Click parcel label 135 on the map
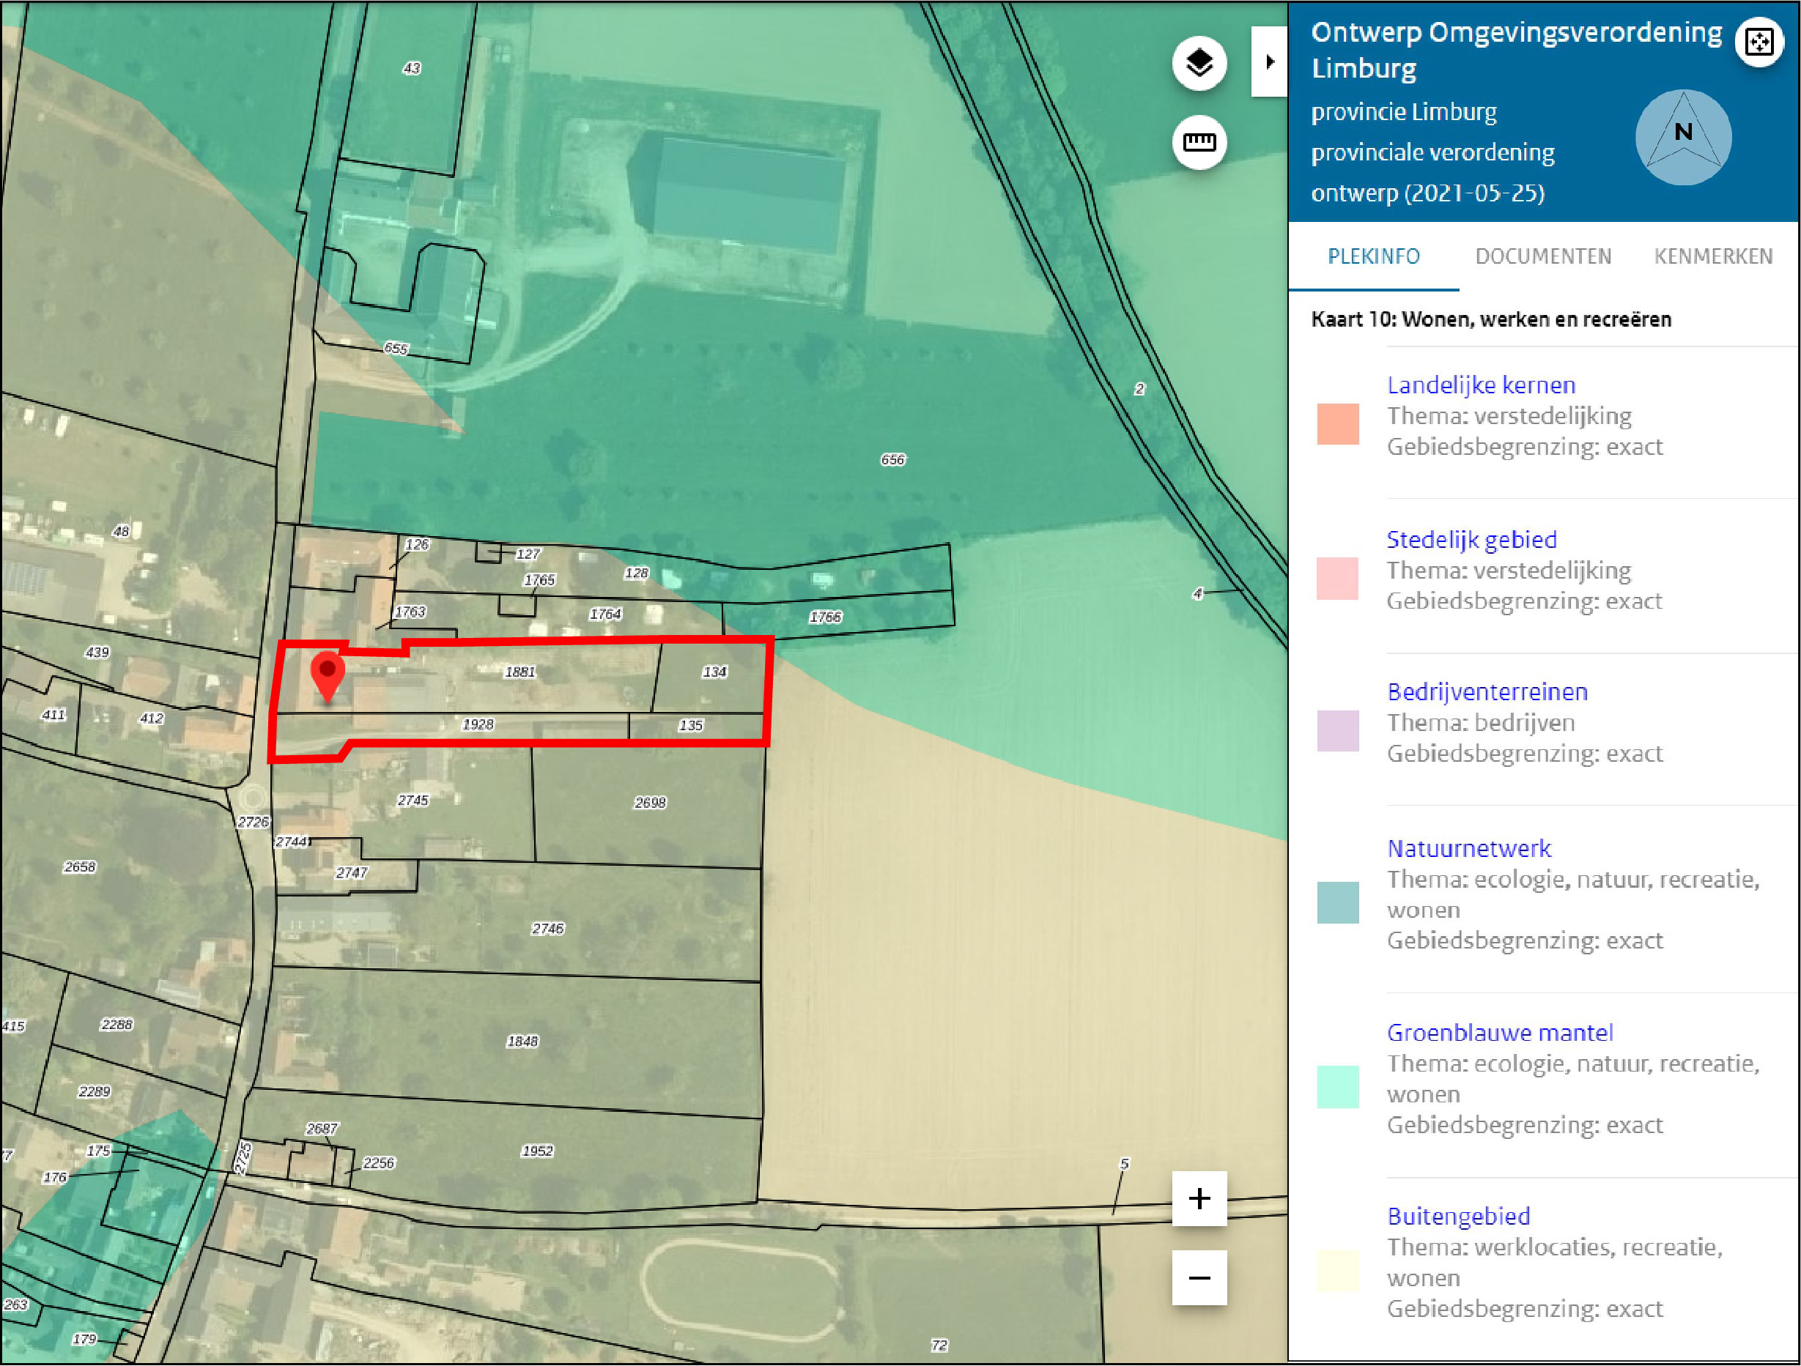This screenshot has width=1801, height=1366. coord(690,724)
